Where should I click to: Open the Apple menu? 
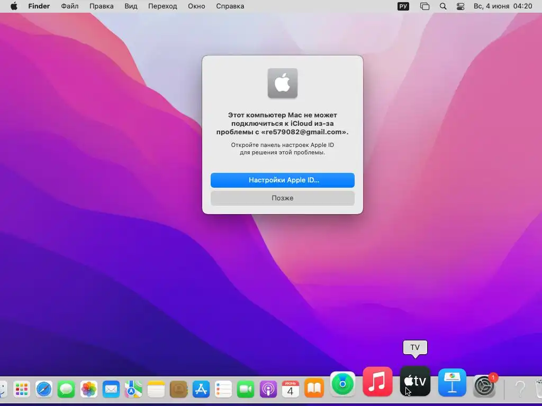click(x=14, y=6)
